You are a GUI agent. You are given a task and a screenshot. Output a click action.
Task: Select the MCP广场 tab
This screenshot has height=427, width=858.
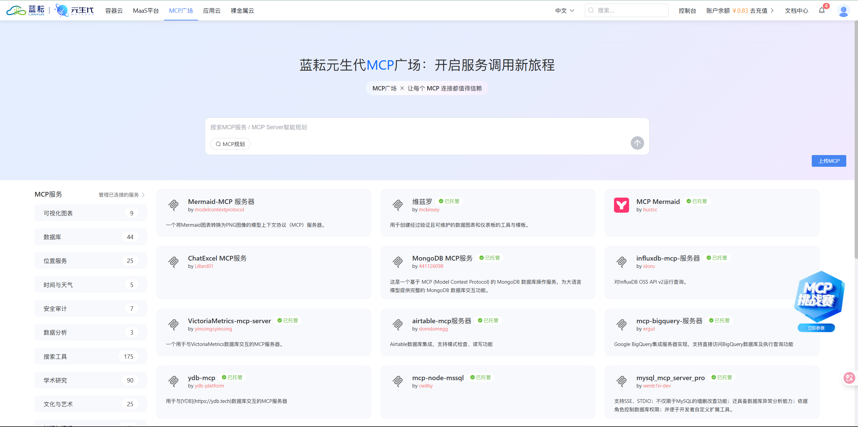tap(181, 11)
